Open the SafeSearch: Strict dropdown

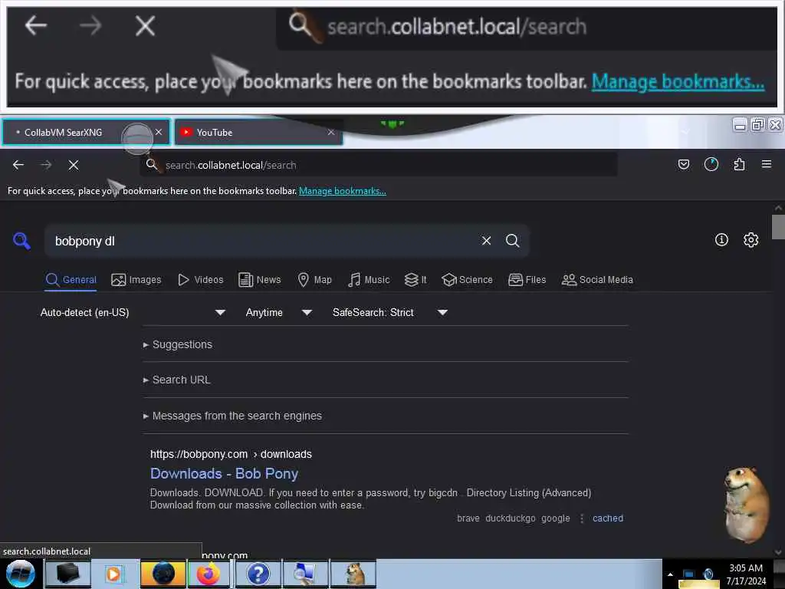tap(389, 313)
